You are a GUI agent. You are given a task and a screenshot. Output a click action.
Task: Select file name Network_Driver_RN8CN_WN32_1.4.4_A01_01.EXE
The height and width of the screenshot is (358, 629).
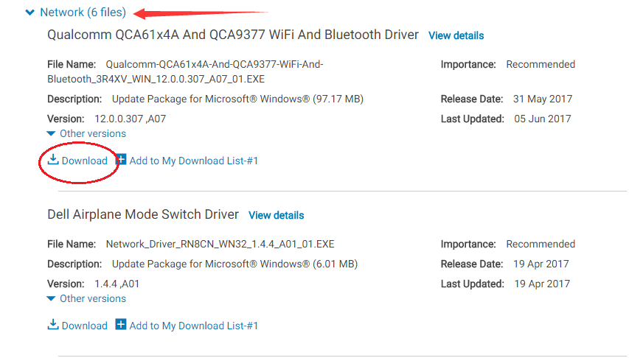coord(220,244)
